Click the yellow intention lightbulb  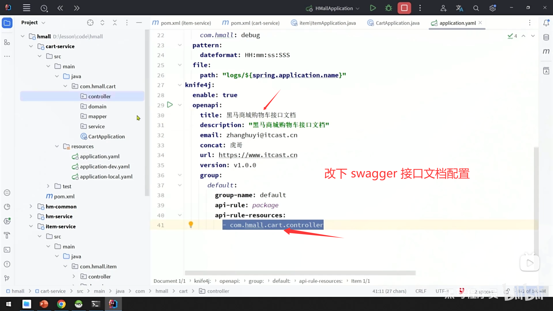point(191,224)
